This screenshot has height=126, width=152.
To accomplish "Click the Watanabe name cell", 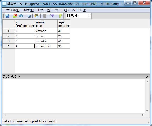I will click(46, 46).
